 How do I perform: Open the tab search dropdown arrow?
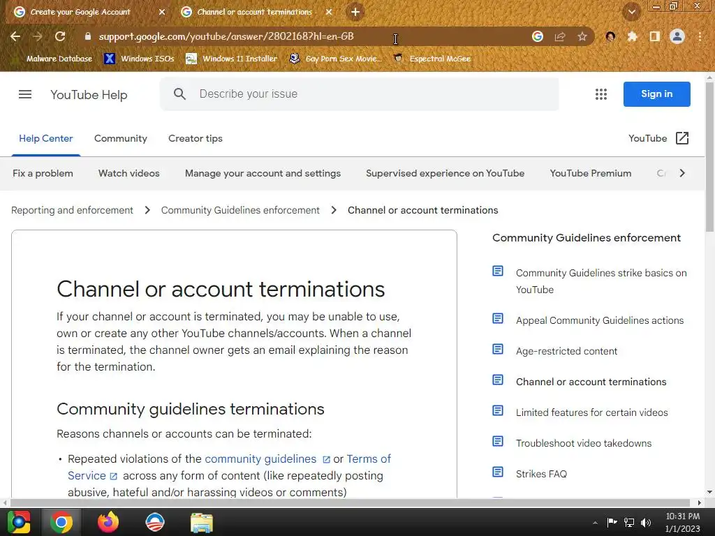(x=631, y=12)
